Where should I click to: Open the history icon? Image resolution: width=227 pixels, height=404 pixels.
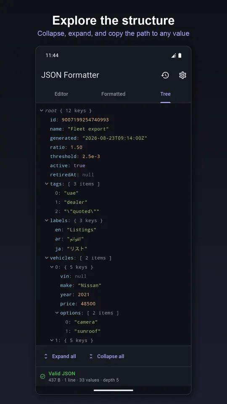pyautogui.click(x=165, y=75)
